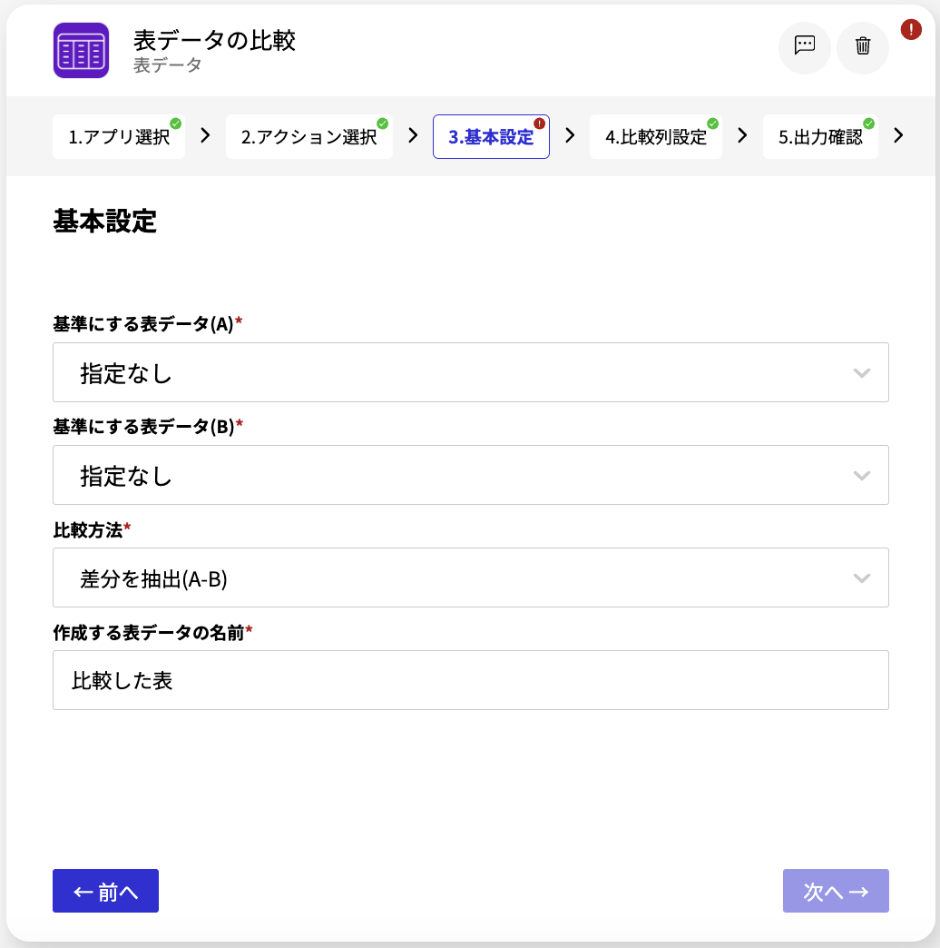Image resolution: width=940 pixels, height=948 pixels.
Task: Click the red error alert icon
Action: coord(911,30)
